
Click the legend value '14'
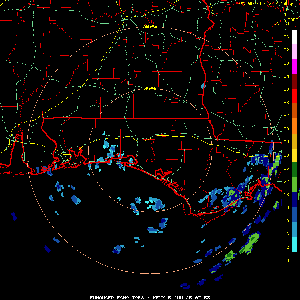(x=286, y=208)
